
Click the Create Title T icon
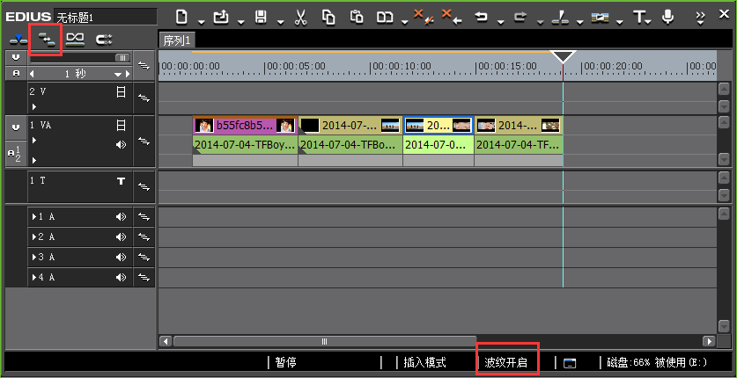click(x=638, y=18)
